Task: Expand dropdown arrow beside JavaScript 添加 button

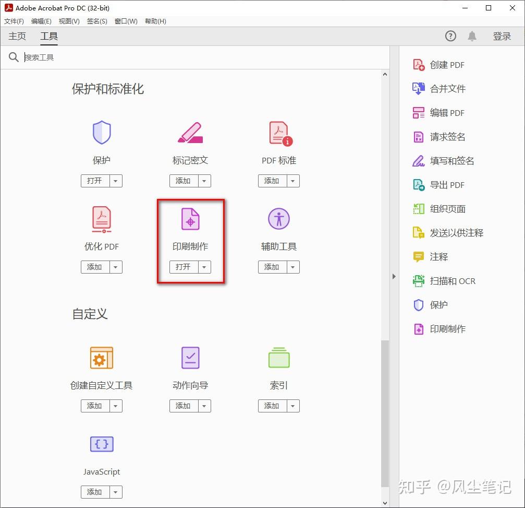Action: [x=116, y=492]
